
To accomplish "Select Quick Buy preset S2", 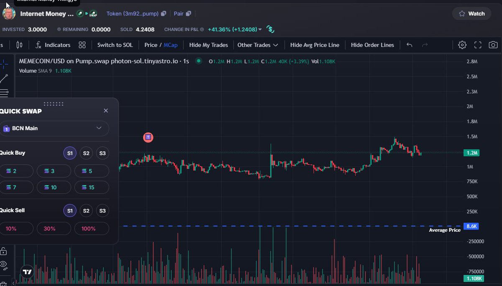I will tap(86, 153).
